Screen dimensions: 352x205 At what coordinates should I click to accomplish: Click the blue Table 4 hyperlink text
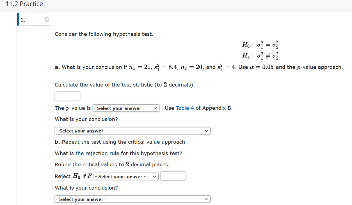(x=184, y=108)
